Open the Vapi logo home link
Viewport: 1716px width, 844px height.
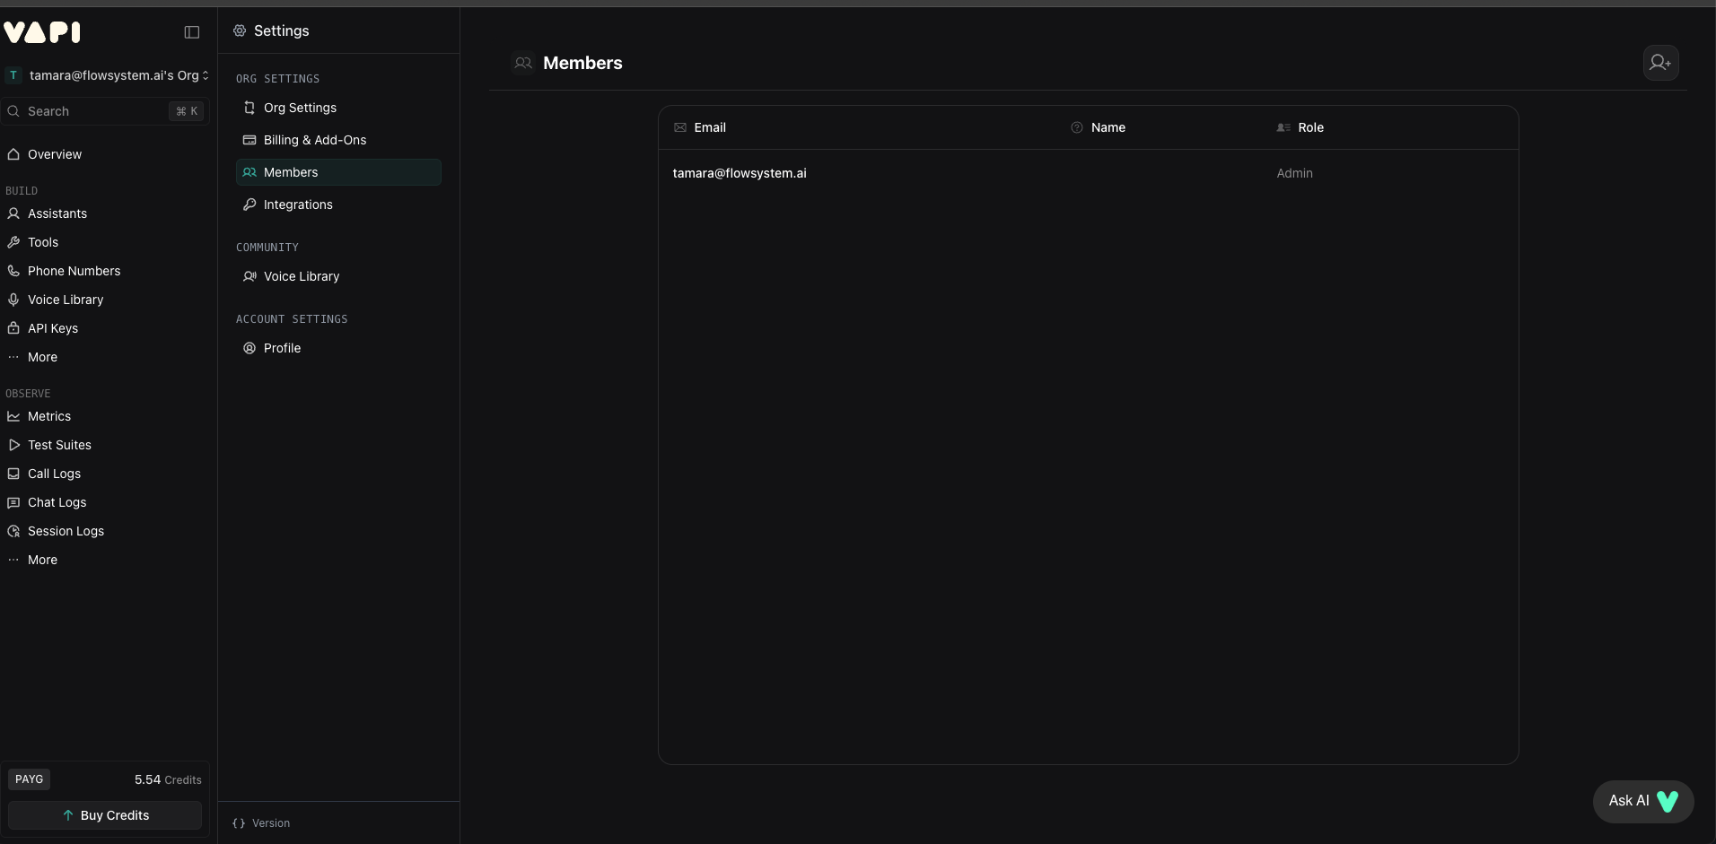[42, 32]
